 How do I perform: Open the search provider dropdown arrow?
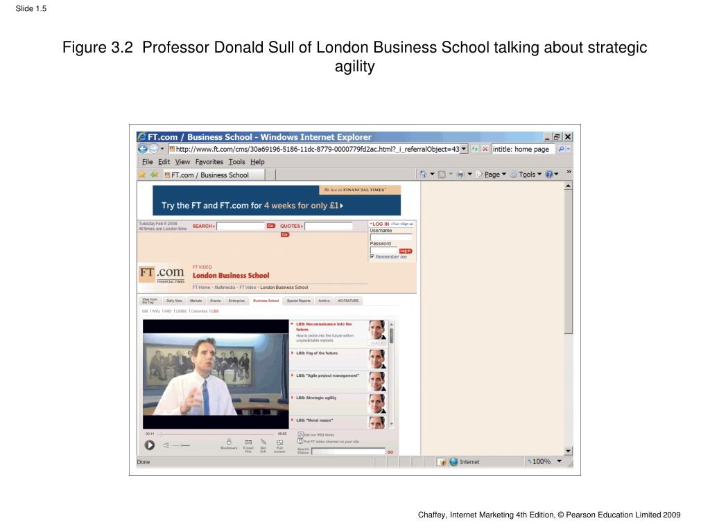click(x=569, y=149)
